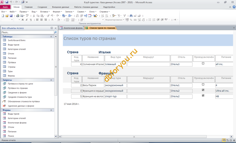This screenshot has width=236, height=143.
Task: Toggle bold Ж formatting
Action: [x=23, y=20]
